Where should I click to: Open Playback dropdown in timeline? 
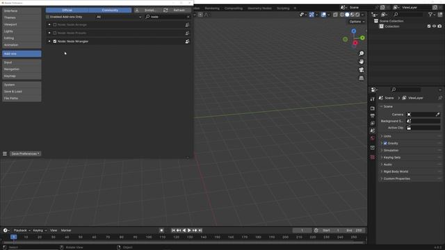pyautogui.click(x=22, y=231)
